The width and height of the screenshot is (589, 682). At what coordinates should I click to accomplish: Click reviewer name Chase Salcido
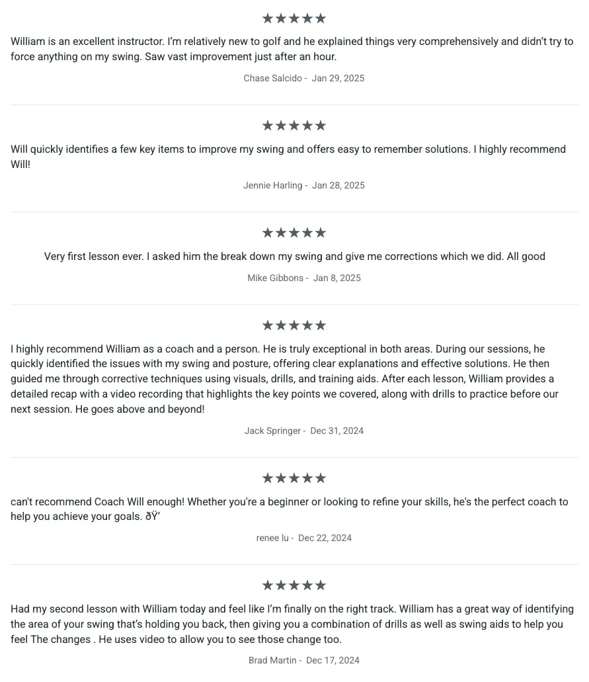tap(272, 78)
